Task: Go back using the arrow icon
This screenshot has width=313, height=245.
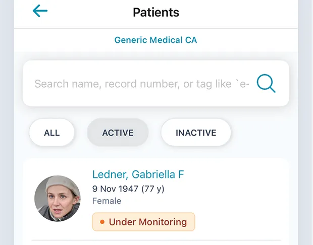Action: pyautogui.click(x=40, y=11)
